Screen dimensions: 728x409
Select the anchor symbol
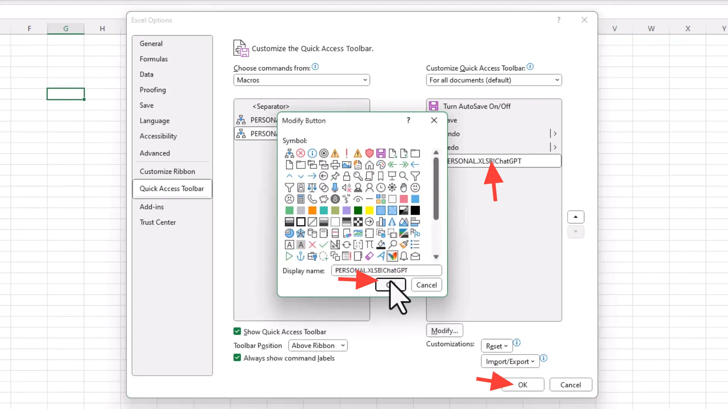(x=301, y=256)
